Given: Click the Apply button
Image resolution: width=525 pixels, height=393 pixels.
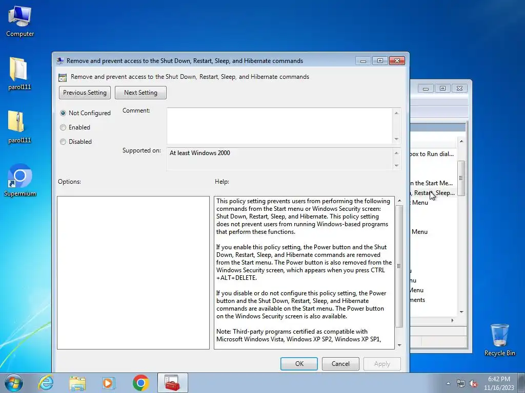Looking at the screenshot, I should [382, 364].
